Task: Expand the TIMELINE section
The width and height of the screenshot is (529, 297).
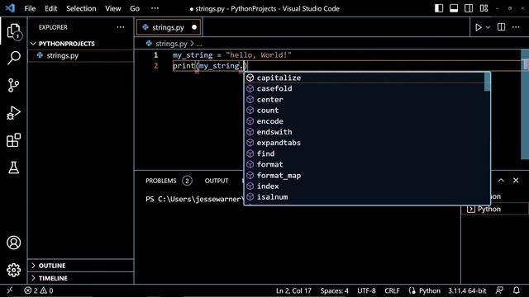Action: point(33,278)
